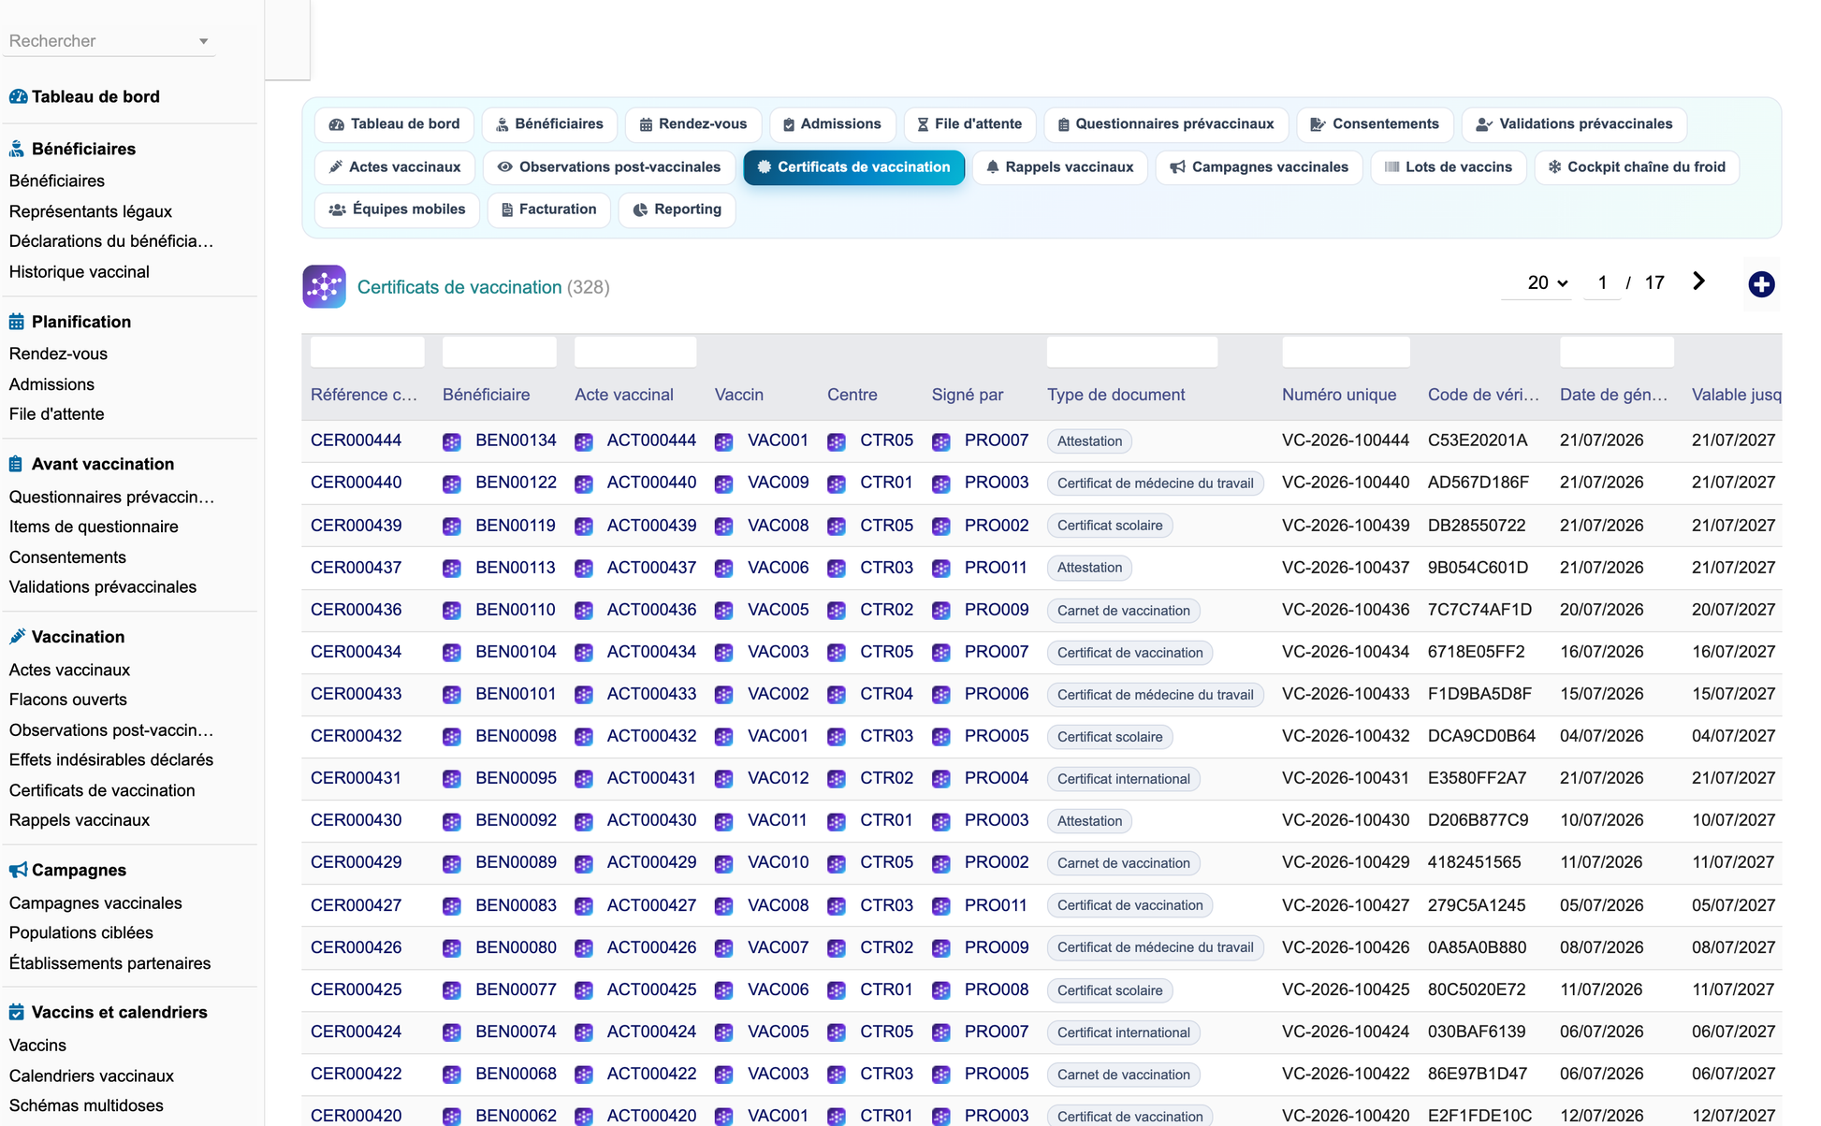The width and height of the screenshot is (1821, 1126).
Task: Click unique number VC-2026-100433
Action: pyautogui.click(x=1346, y=694)
